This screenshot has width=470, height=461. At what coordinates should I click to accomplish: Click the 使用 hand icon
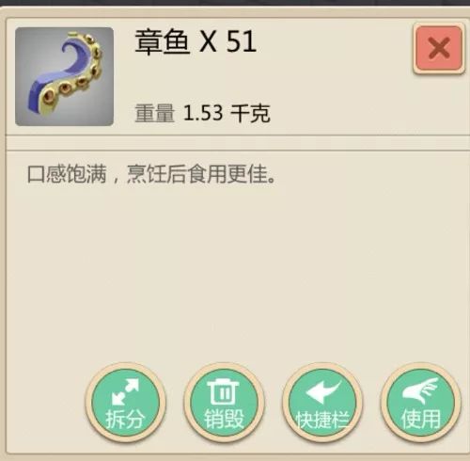click(x=420, y=391)
